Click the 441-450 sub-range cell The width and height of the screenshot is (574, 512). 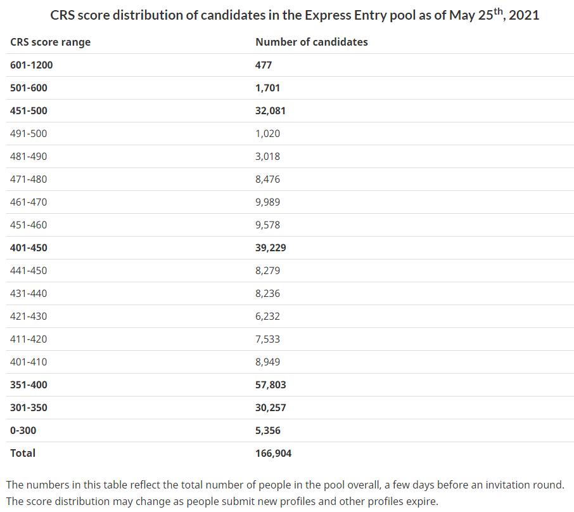click(x=29, y=270)
